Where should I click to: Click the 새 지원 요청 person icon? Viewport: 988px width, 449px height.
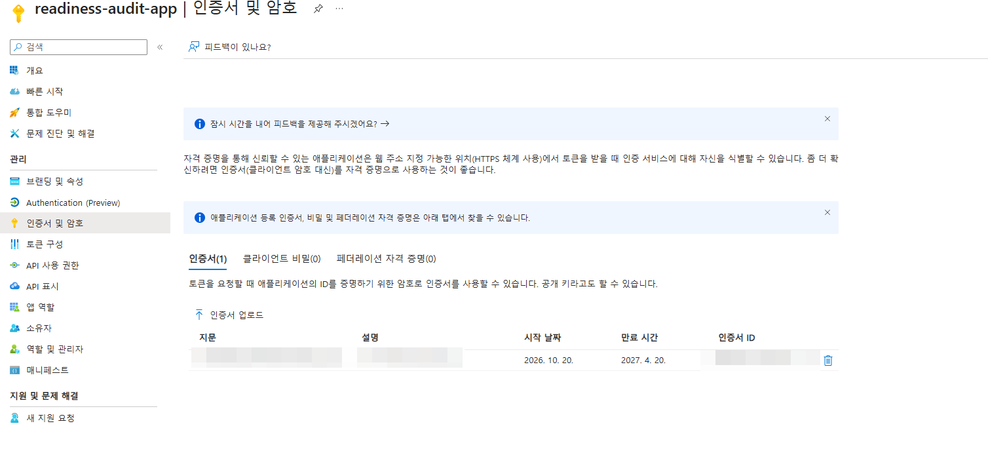[14, 418]
